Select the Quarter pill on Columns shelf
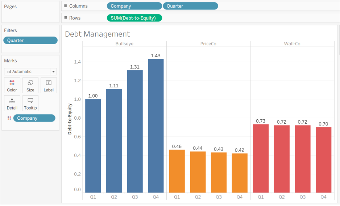Screen dimensions: 340x206 click(x=190, y=6)
